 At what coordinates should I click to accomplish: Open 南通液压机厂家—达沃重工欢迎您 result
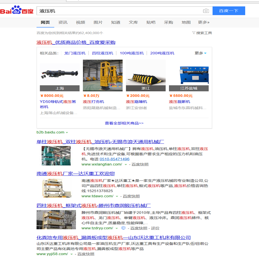point(76,174)
